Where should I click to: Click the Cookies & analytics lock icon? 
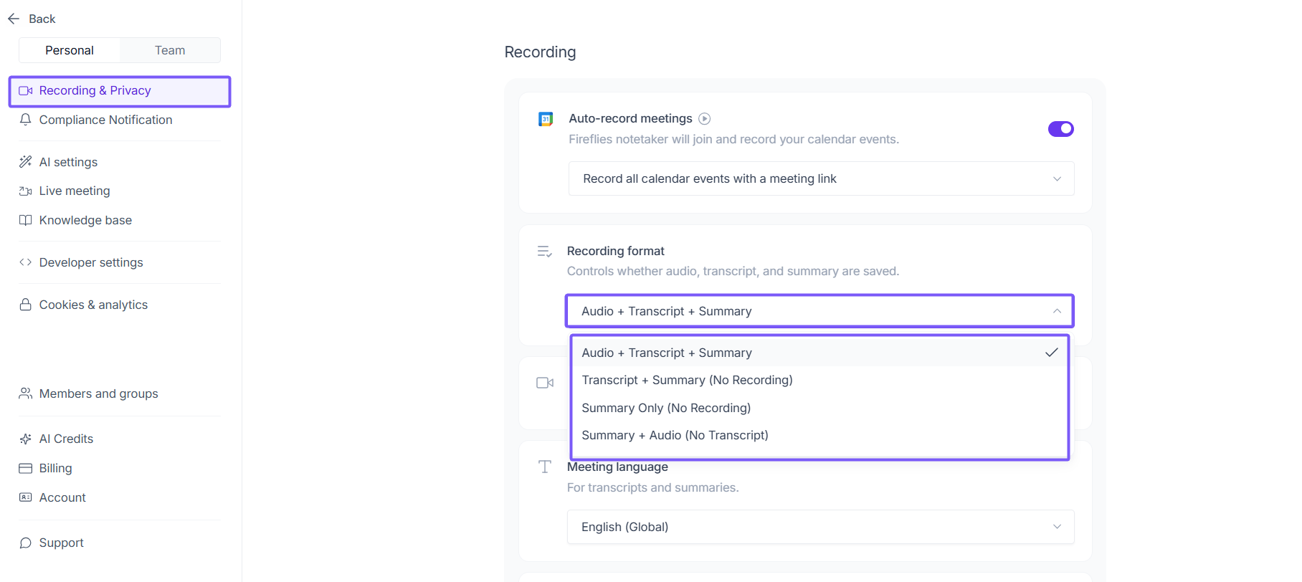point(26,305)
